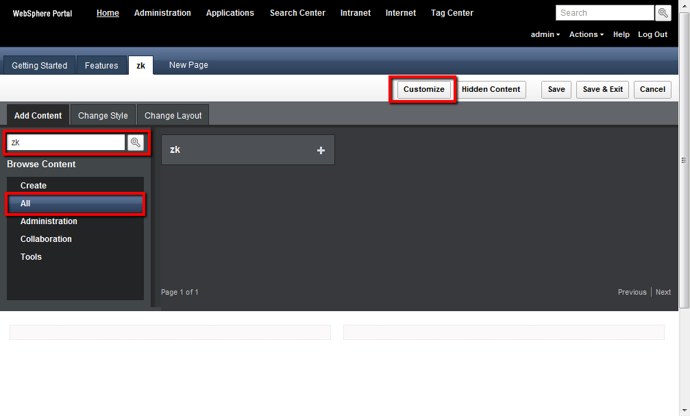Open the Tag Center navigation item
This screenshot has height=416, width=690.
click(x=452, y=13)
